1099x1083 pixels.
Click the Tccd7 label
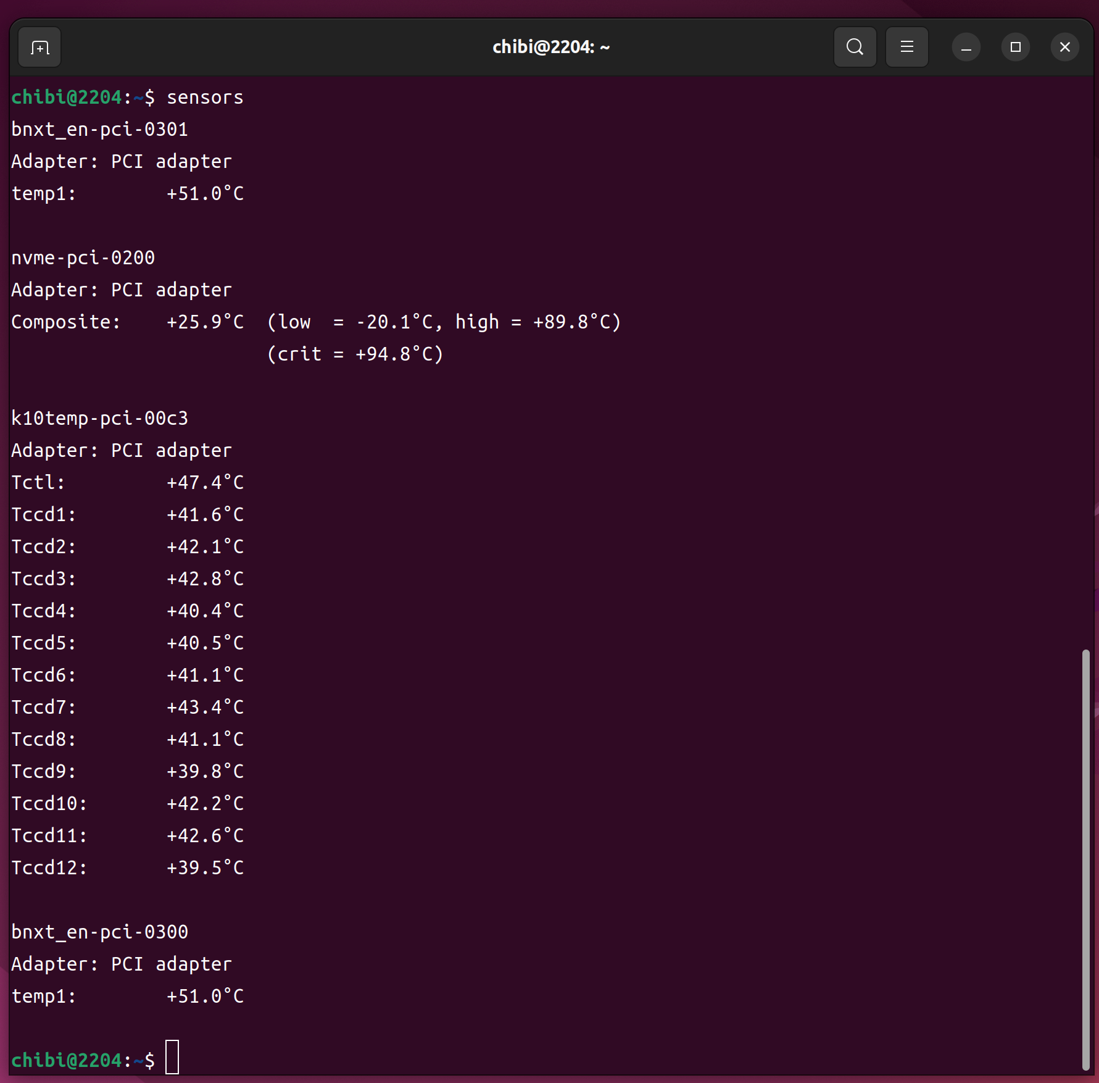43,708
